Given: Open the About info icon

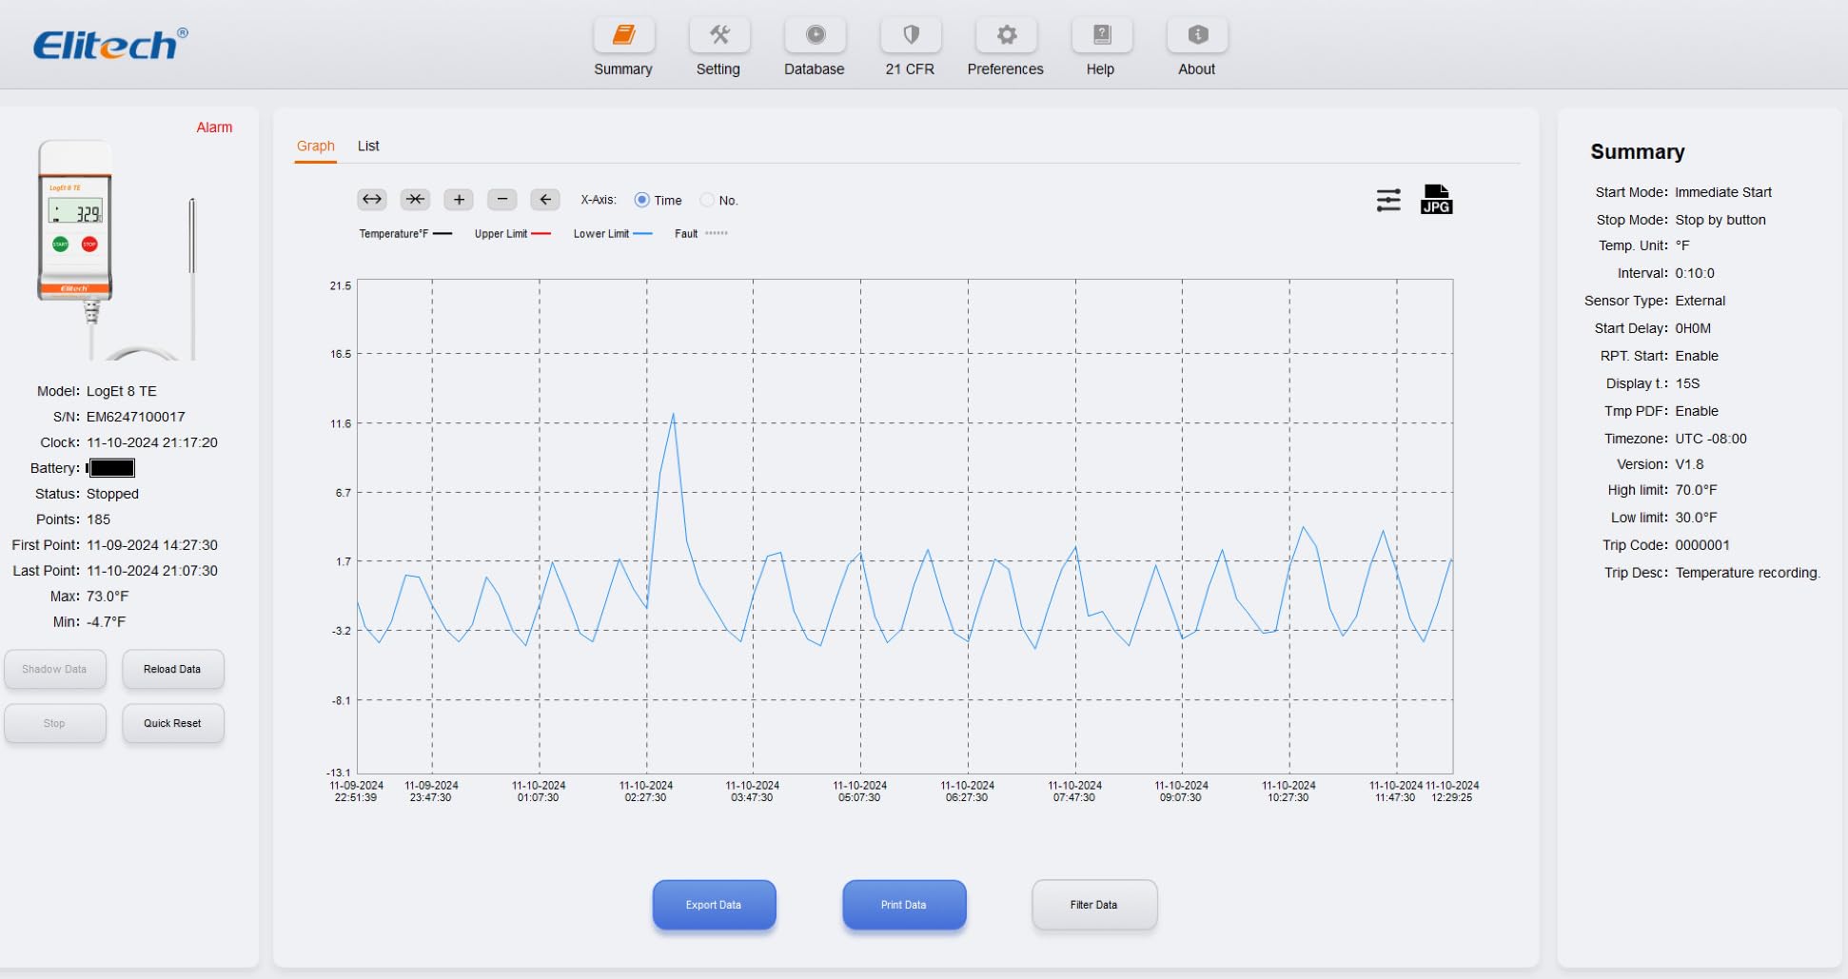Looking at the screenshot, I should pos(1197,36).
